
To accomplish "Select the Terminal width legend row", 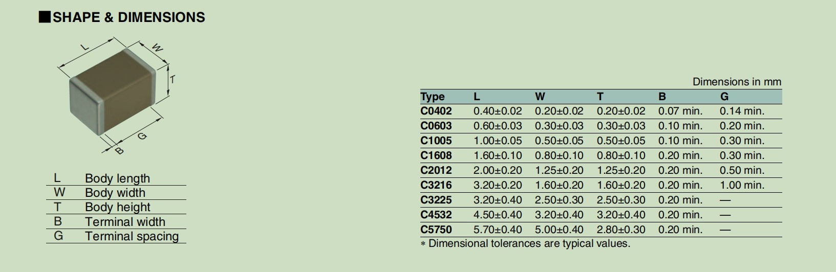I will (116, 222).
